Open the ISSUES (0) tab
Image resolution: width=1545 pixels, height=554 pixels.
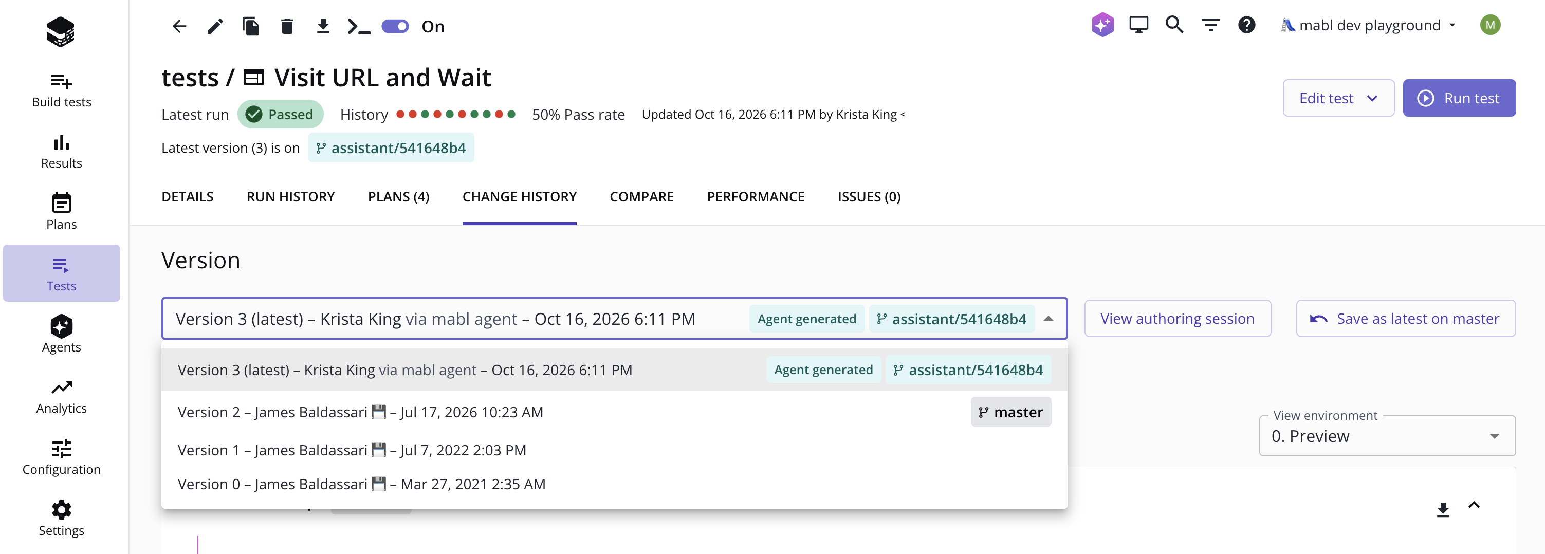869,197
